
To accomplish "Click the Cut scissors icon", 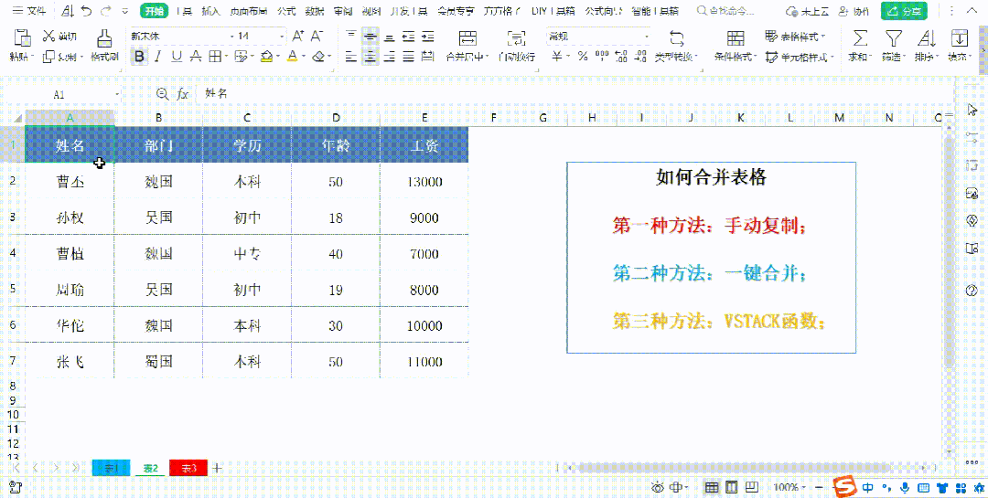I will (x=48, y=37).
